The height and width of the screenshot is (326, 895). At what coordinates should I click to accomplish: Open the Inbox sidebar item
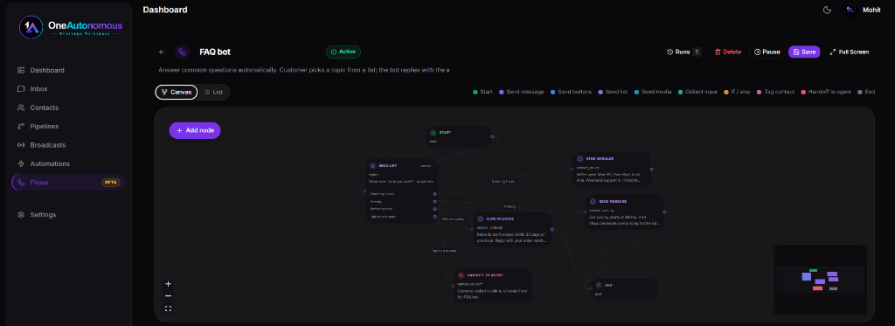pos(68,89)
